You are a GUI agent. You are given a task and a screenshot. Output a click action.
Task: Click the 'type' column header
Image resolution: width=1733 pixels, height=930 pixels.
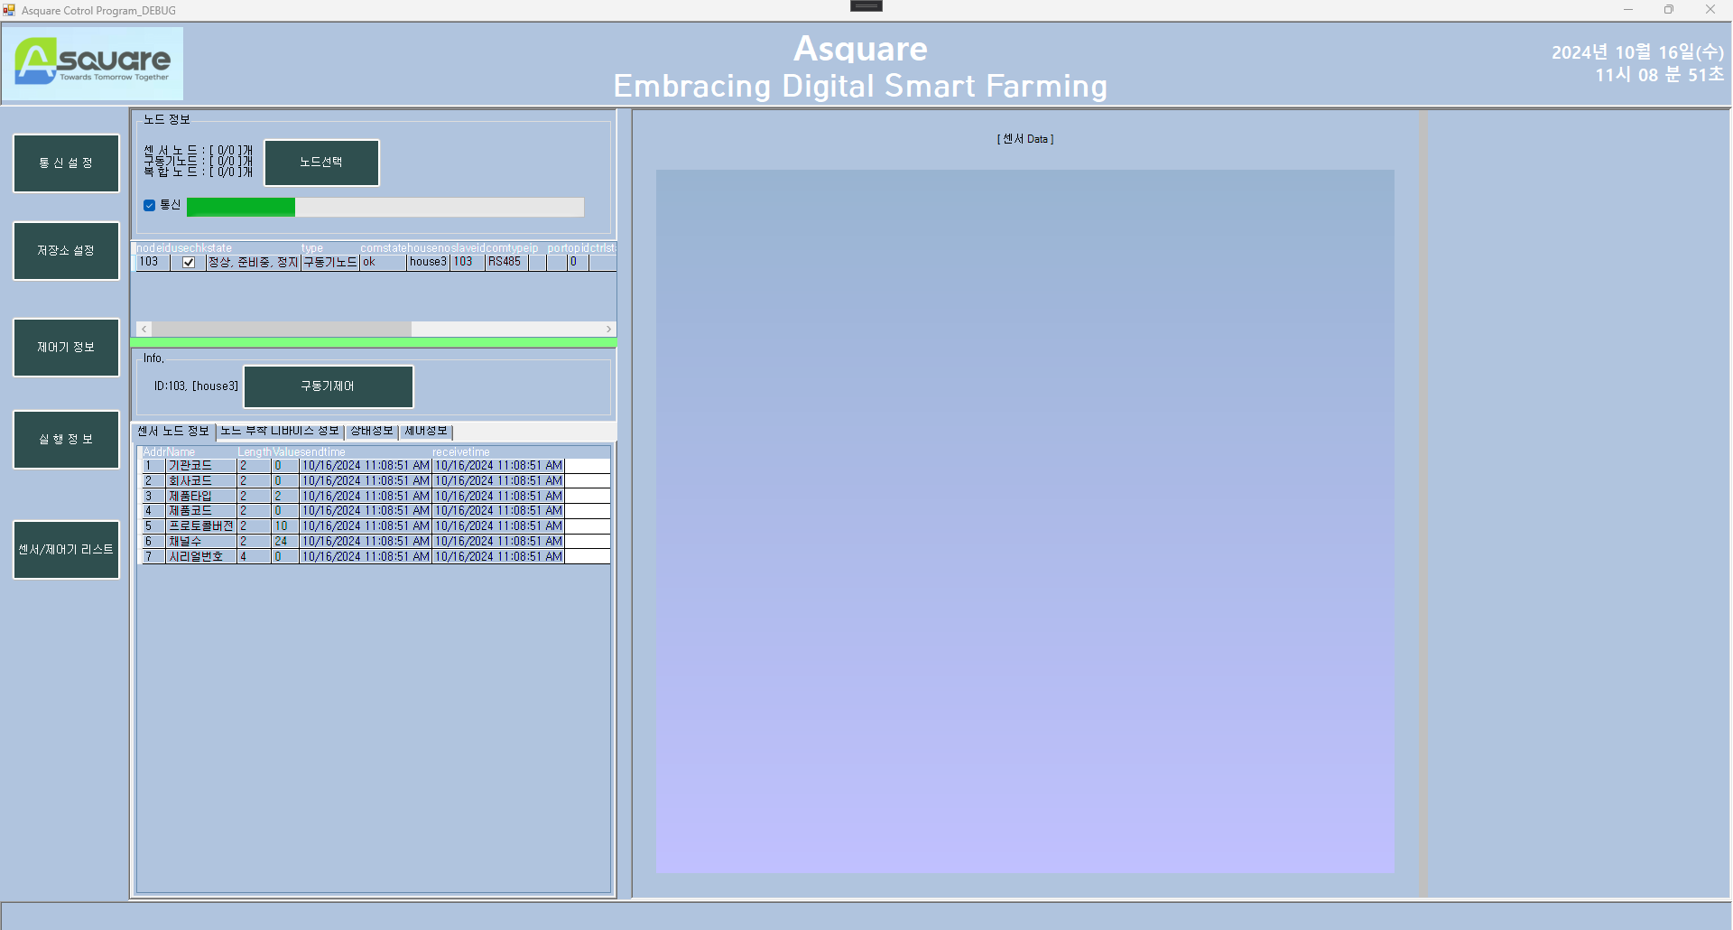pyautogui.click(x=312, y=248)
